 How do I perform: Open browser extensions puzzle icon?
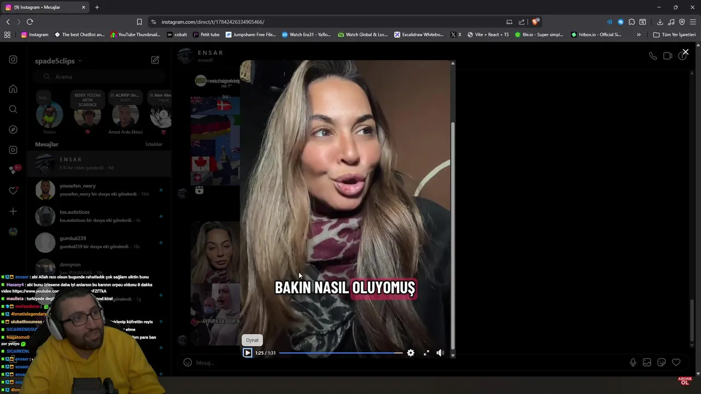point(631,22)
